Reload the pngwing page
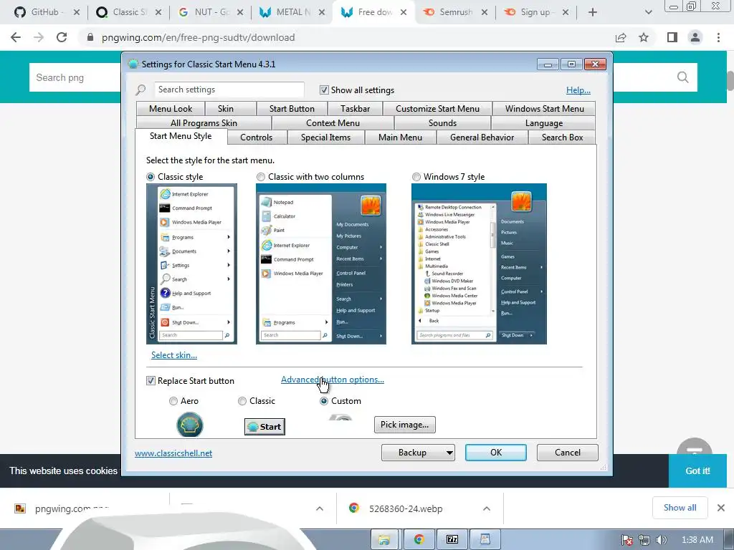Viewport: 734px width, 550px height. [x=62, y=37]
